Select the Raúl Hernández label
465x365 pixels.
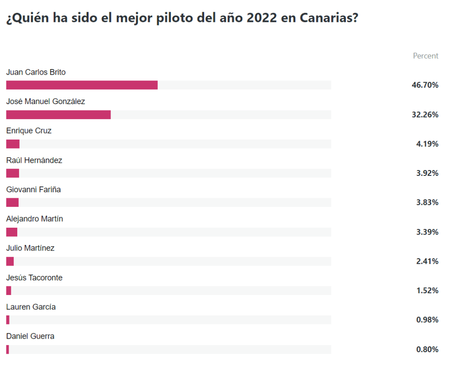[x=34, y=160]
